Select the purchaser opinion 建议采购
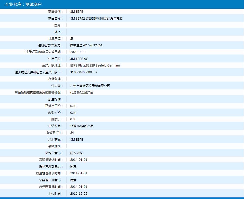 (x=76, y=153)
